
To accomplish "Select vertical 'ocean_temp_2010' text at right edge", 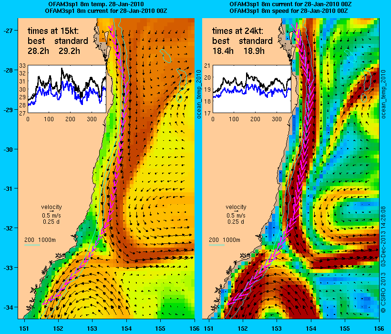I will click(383, 94).
